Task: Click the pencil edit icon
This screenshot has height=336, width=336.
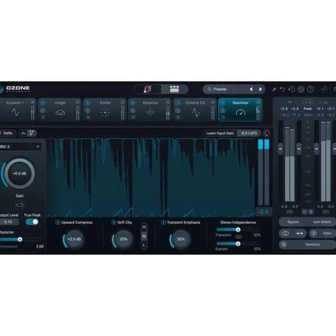Action: (x=274, y=89)
